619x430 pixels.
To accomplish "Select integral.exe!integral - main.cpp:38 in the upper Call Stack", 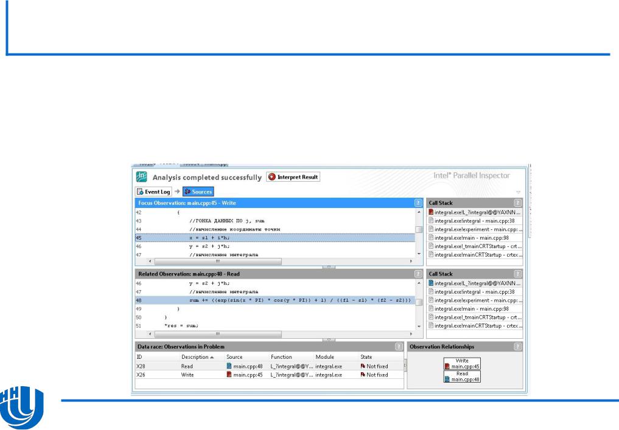I will pyautogui.click(x=475, y=221).
